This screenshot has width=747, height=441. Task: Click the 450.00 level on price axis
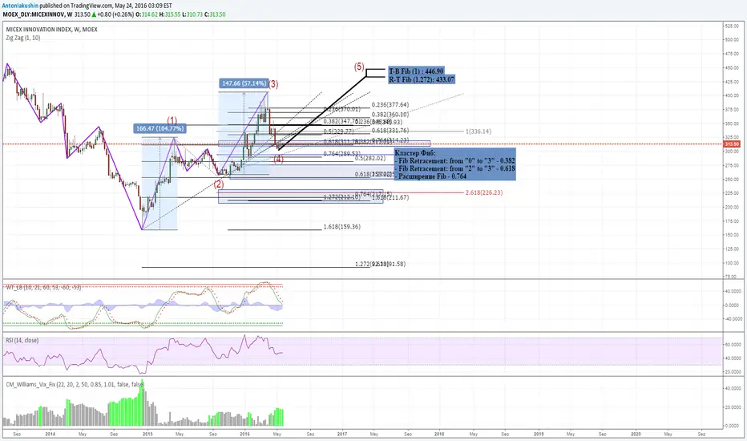pyautogui.click(x=732, y=68)
